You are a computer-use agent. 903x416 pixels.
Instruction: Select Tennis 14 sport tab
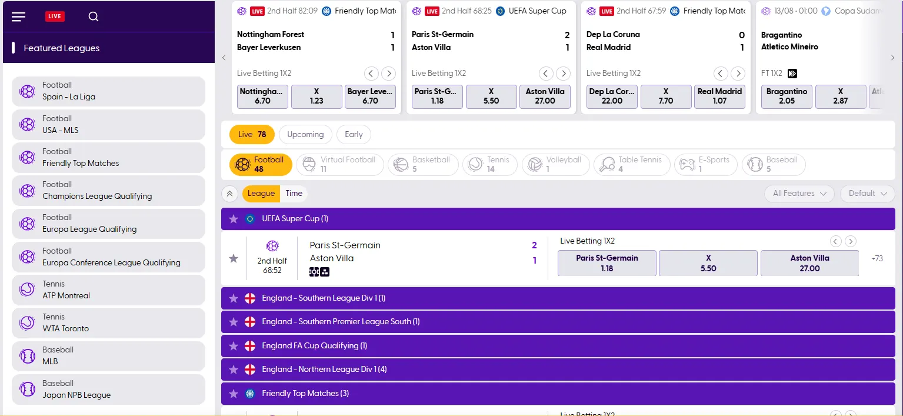(490, 165)
